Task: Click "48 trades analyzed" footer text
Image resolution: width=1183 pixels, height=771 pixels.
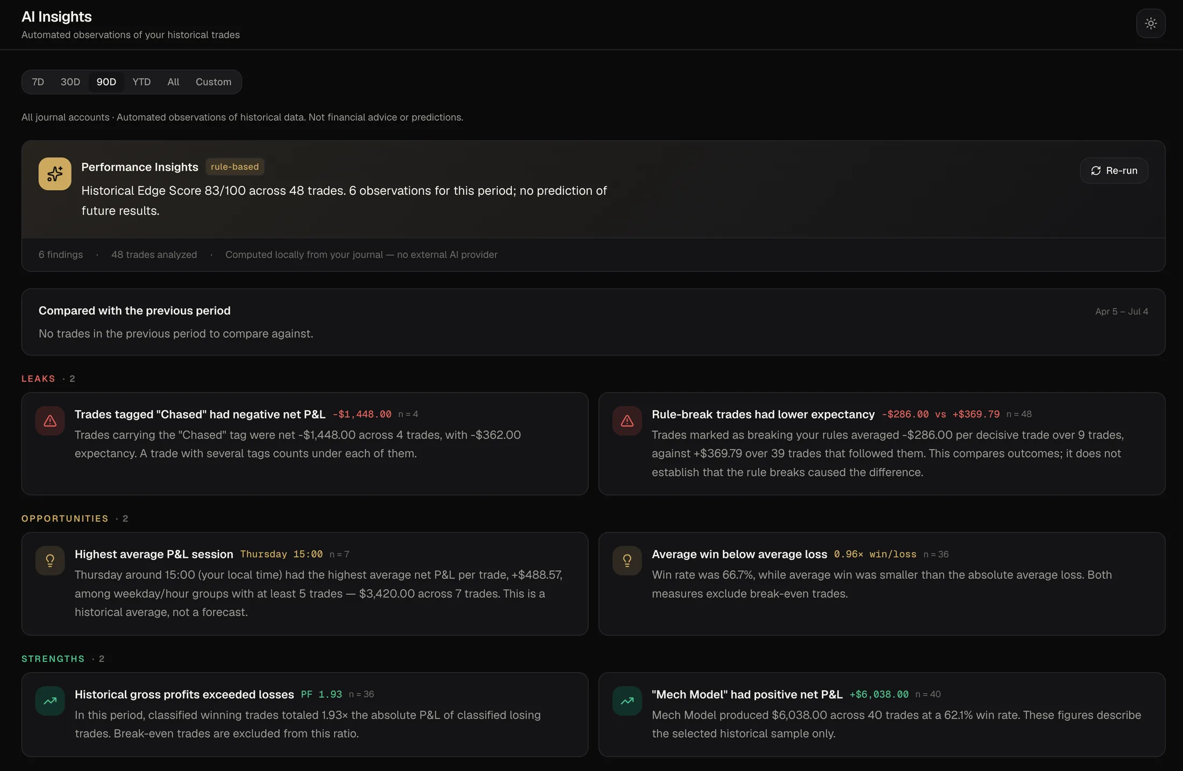Action: click(x=154, y=255)
